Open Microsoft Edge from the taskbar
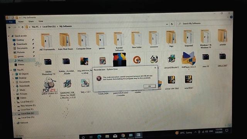 coord(99,136)
